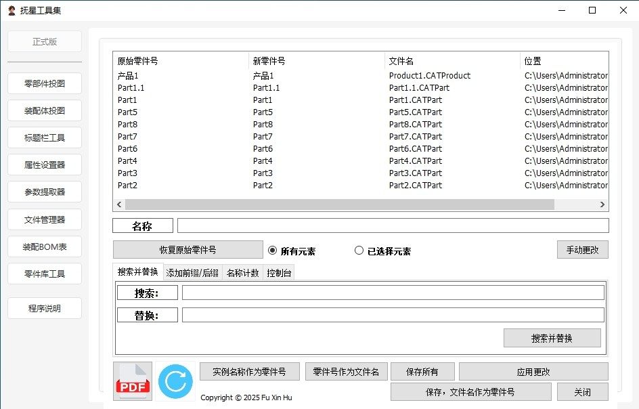Screen dimensions: 639x409
Task: Click the PDF export icon
Action: tap(133, 382)
